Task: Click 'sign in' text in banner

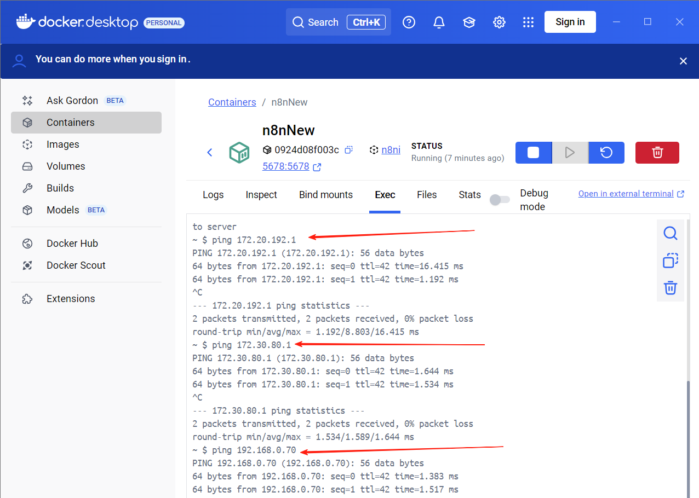Action: click(172, 59)
